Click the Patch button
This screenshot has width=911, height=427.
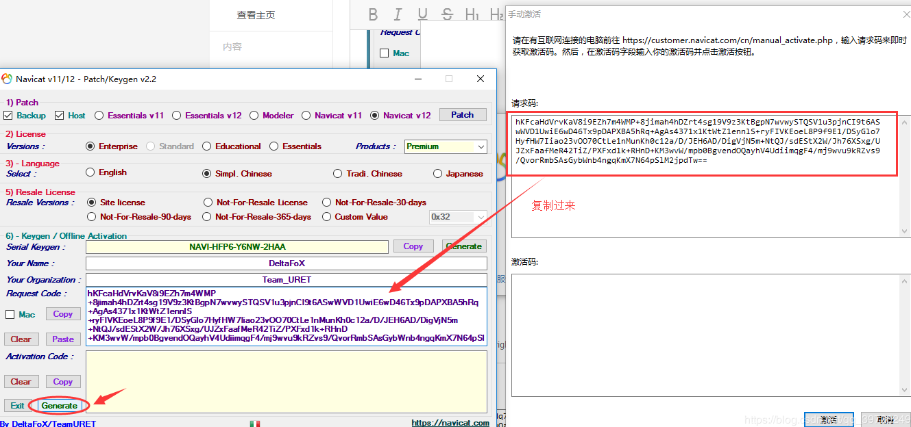tap(462, 115)
